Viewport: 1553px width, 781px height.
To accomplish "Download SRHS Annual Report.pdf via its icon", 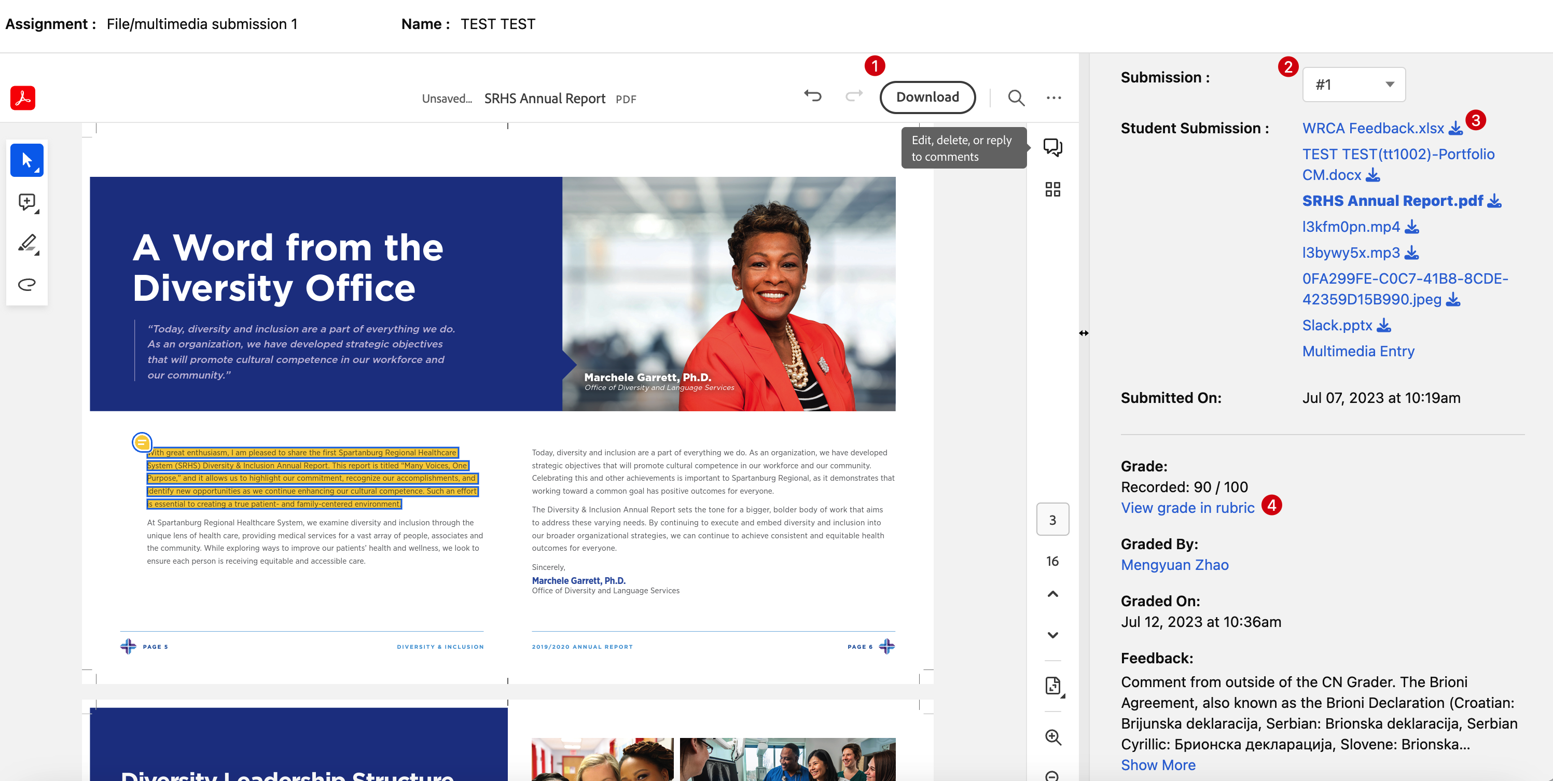I will pyautogui.click(x=1494, y=201).
